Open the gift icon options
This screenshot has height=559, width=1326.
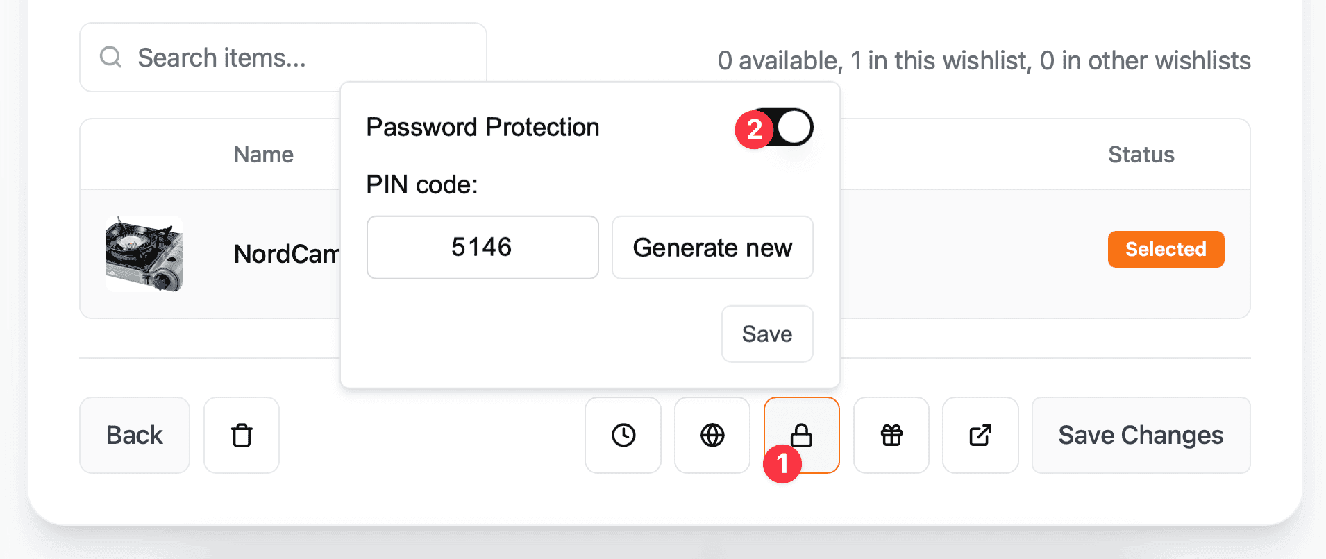pyautogui.click(x=891, y=435)
